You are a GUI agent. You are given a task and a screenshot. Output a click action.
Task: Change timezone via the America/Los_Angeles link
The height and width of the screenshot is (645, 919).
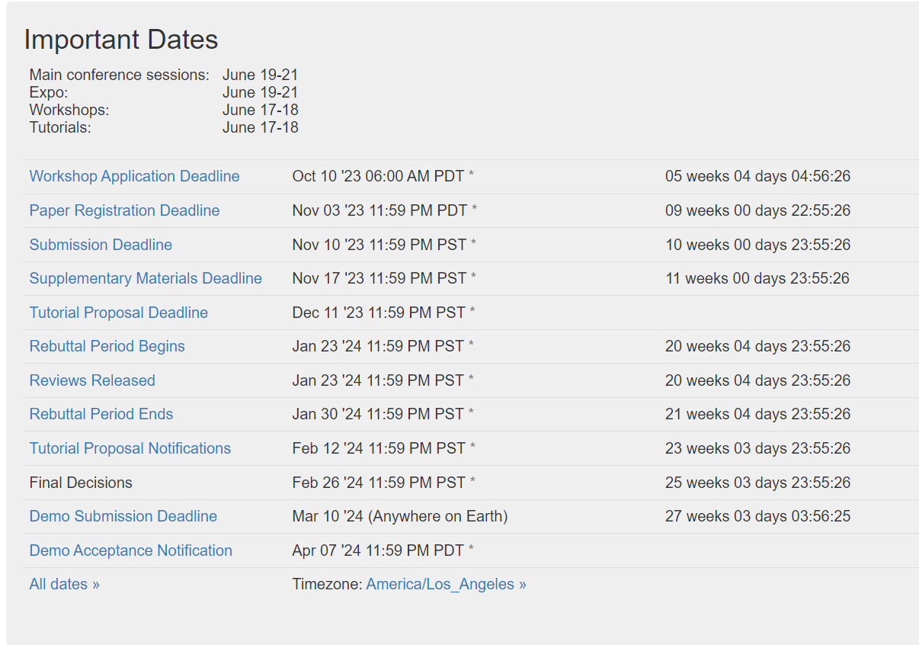coord(446,584)
